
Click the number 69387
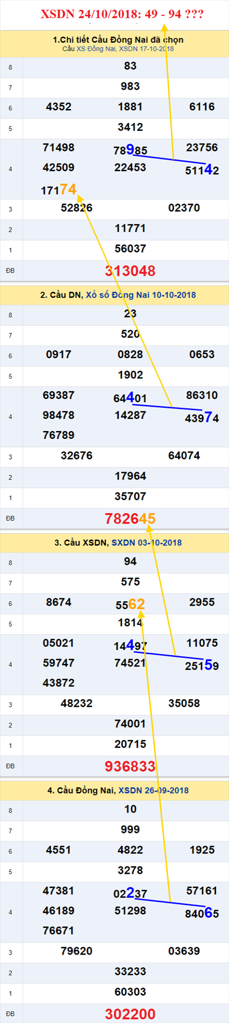(x=59, y=395)
